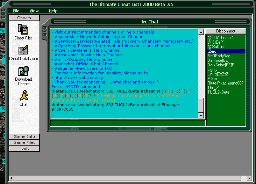This screenshot has width=256, height=184.
Task: Select user Rlute-Pikachuand007 in nick list
Action: pyautogui.click(x=226, y=83)
